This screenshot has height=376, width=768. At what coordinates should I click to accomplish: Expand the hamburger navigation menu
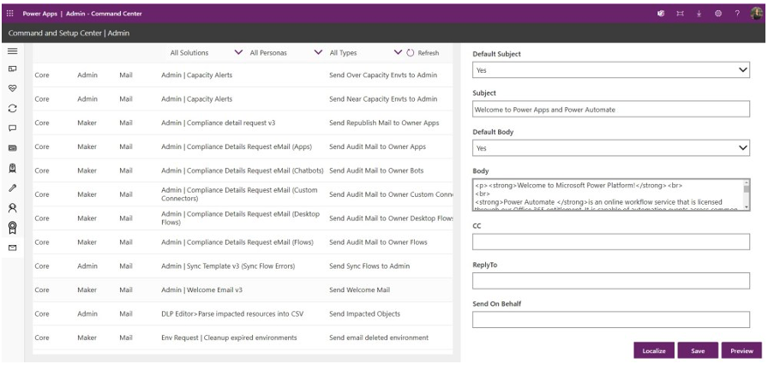click(12, 51)
